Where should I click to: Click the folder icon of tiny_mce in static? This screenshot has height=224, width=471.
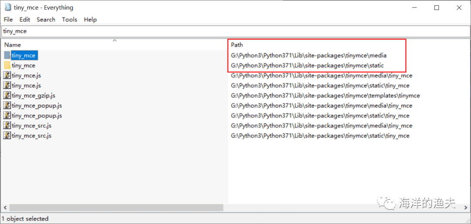pyautogui.click(x=7, y=65)
